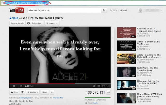Click the Artist: Adele link
This screenshot has width=166, height=105.
(95, 103)
